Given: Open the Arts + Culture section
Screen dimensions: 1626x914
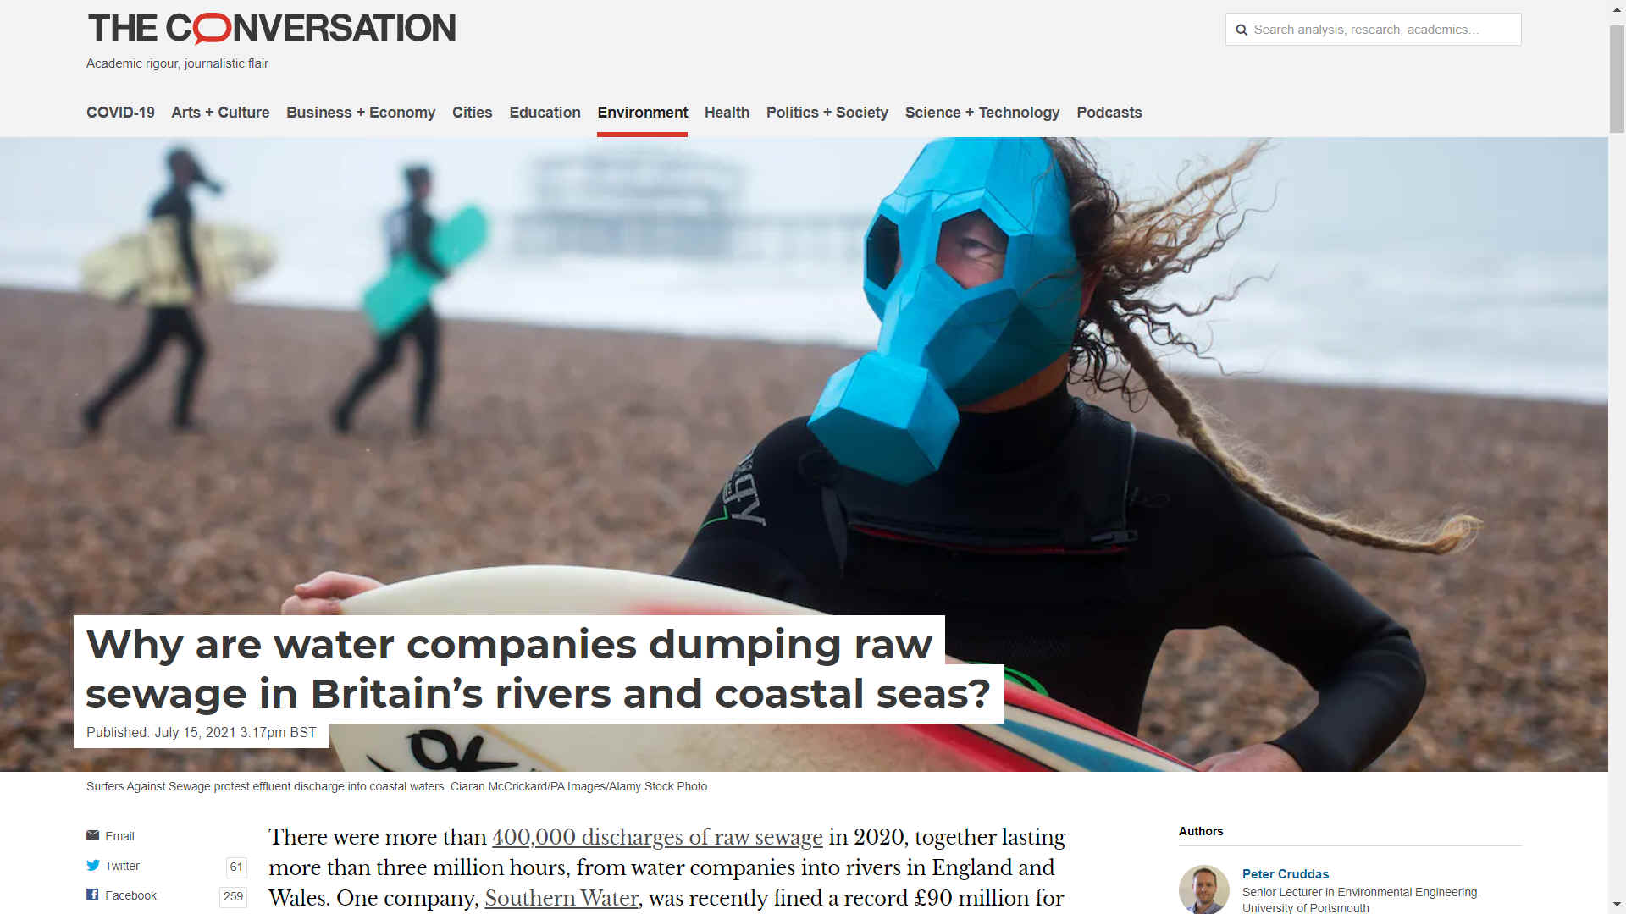Looking at the screenshot, I should coord(220,113).
